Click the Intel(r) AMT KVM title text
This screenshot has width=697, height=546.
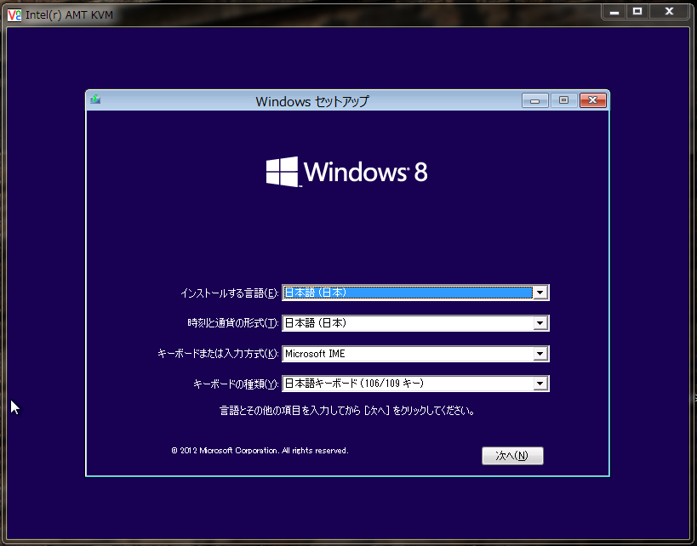69,15
